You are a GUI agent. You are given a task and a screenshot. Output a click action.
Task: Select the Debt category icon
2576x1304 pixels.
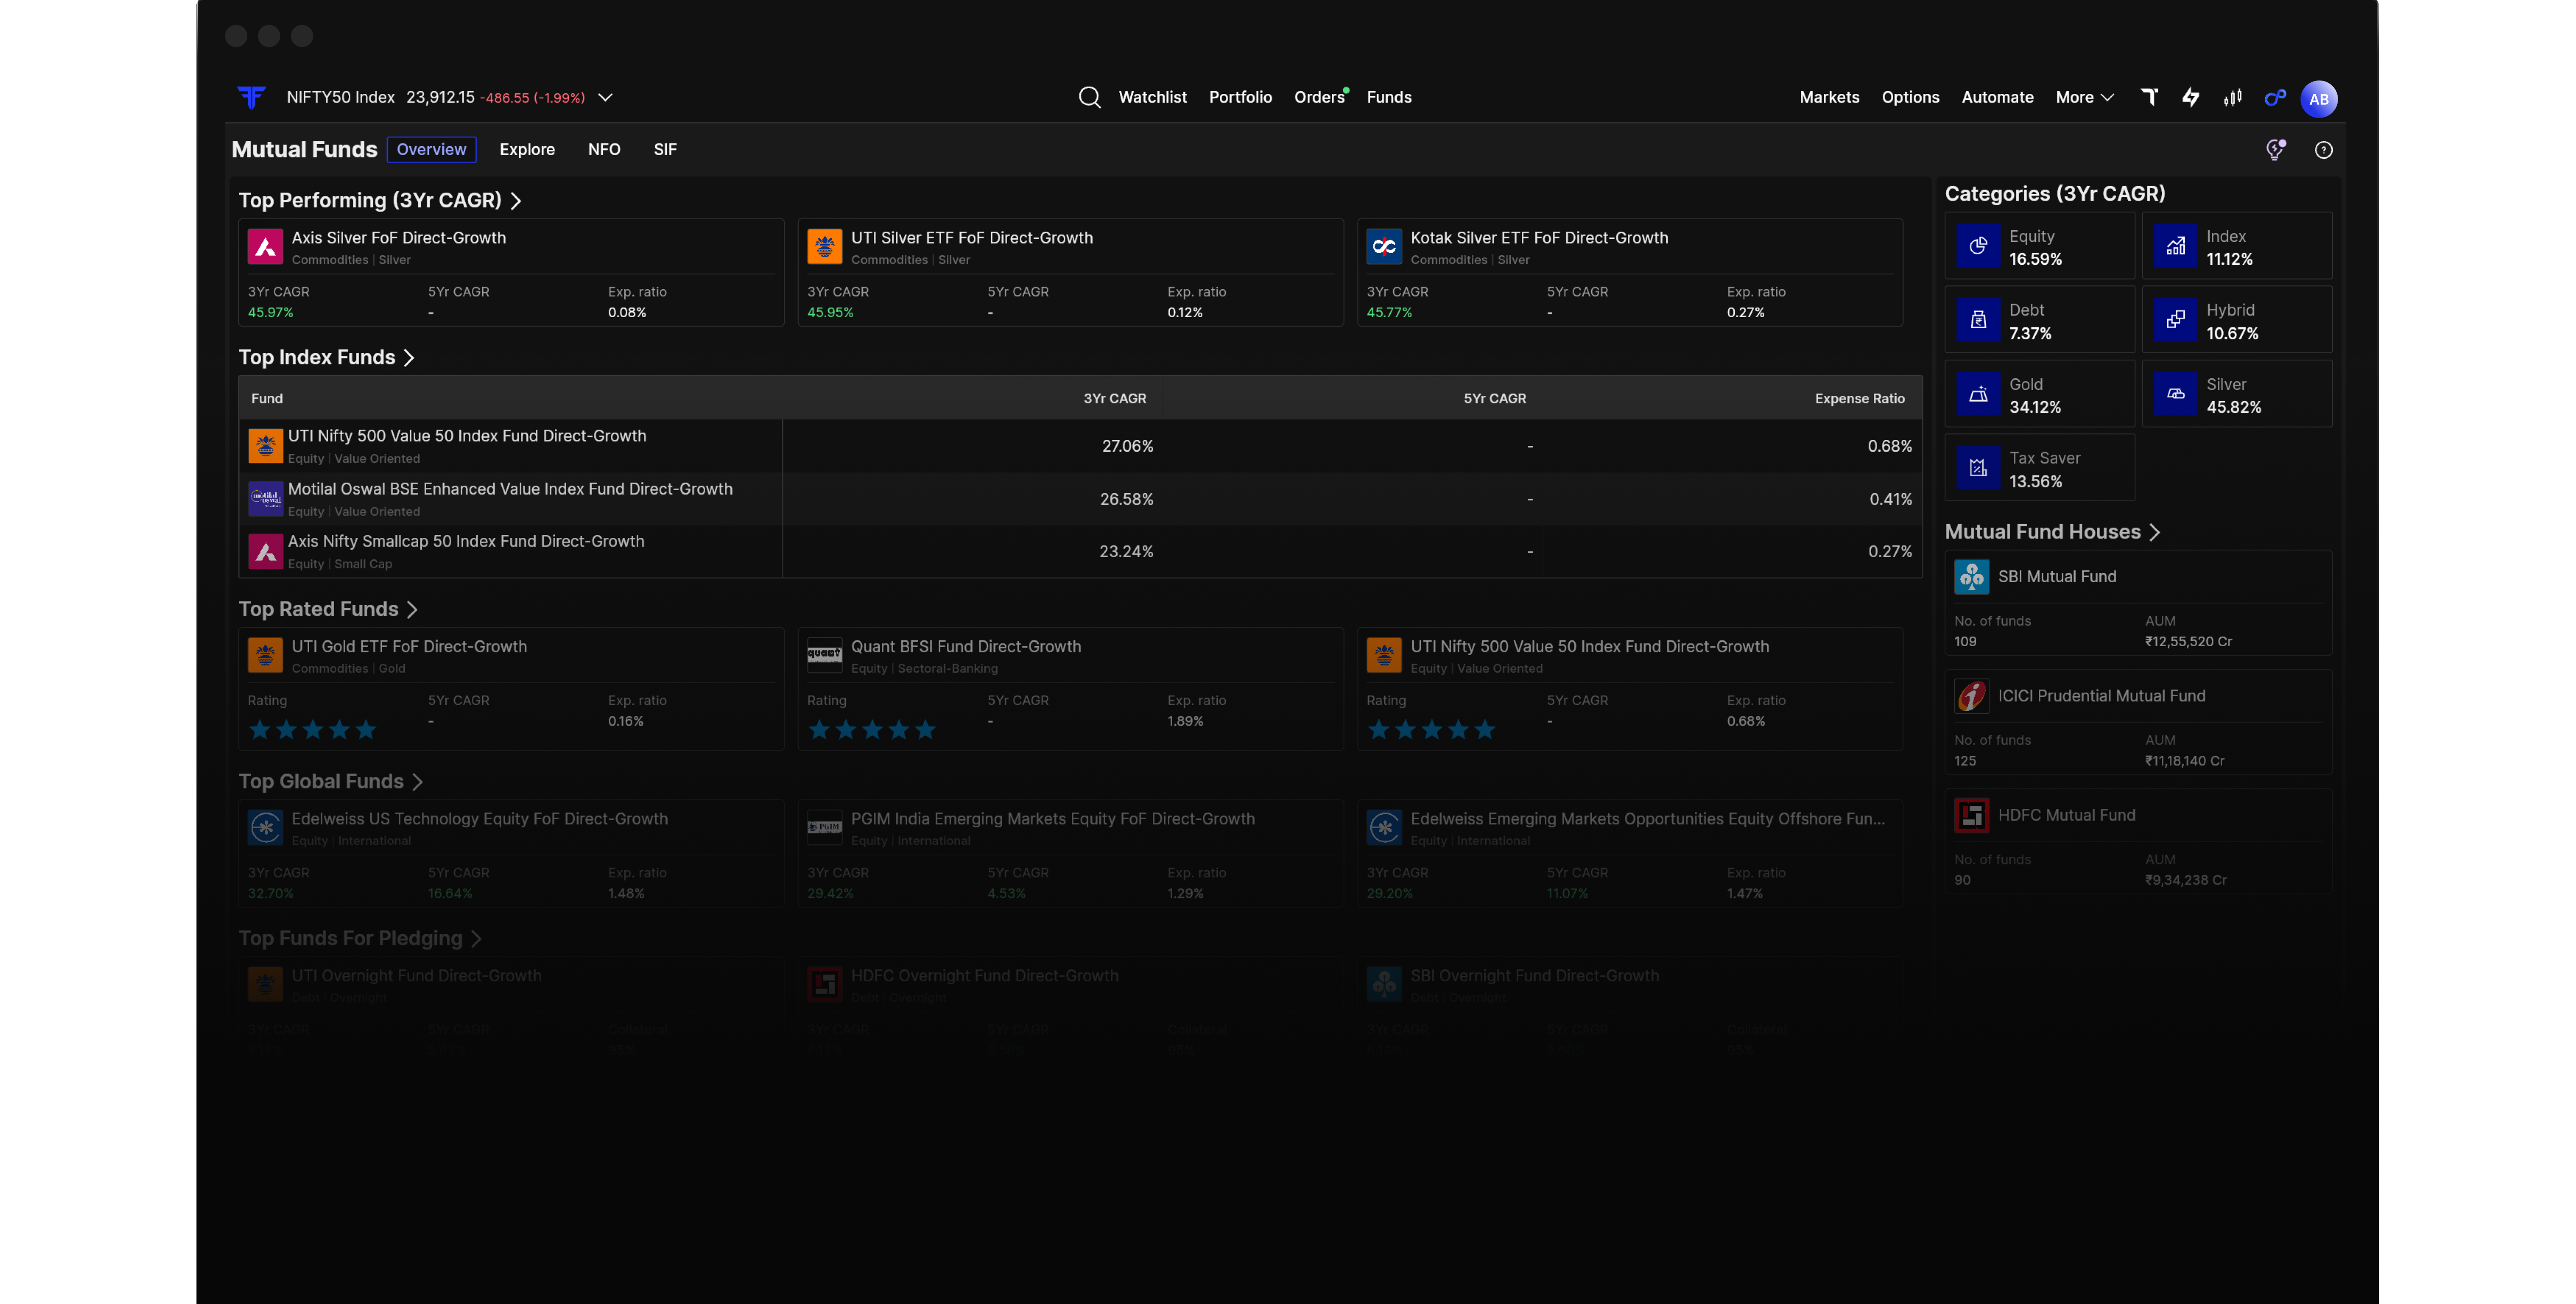[1978, 320]
